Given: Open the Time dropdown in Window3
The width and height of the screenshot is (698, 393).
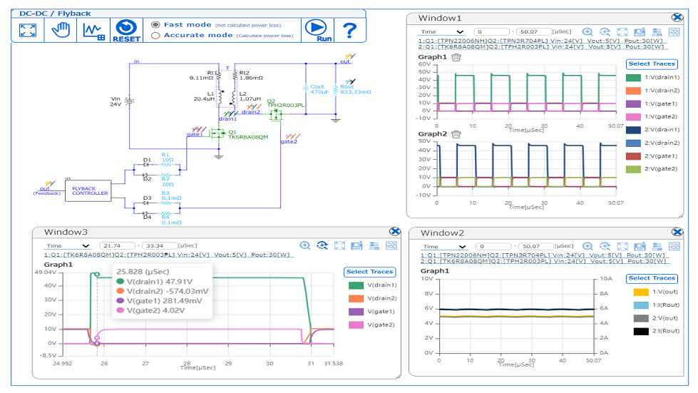Looking at the screenshot, I should (67, 245).
